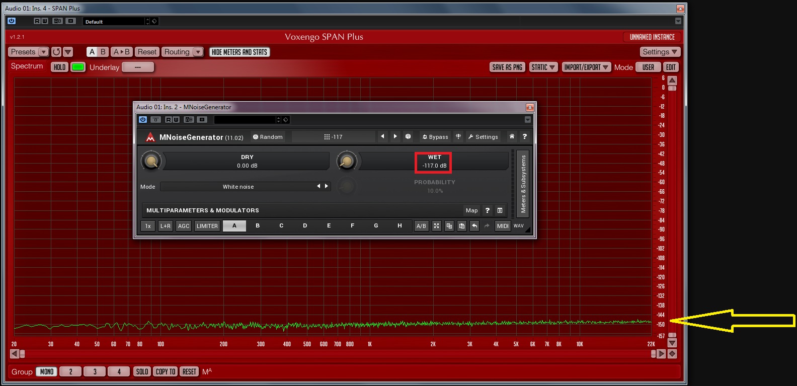The width and height of the screenshot is (797, 386).
Task: Select state B in SPAN Plus
Action: pos(103,52)
